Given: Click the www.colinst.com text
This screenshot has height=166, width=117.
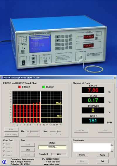Looking at the screenshot, I should pos(51,164).
